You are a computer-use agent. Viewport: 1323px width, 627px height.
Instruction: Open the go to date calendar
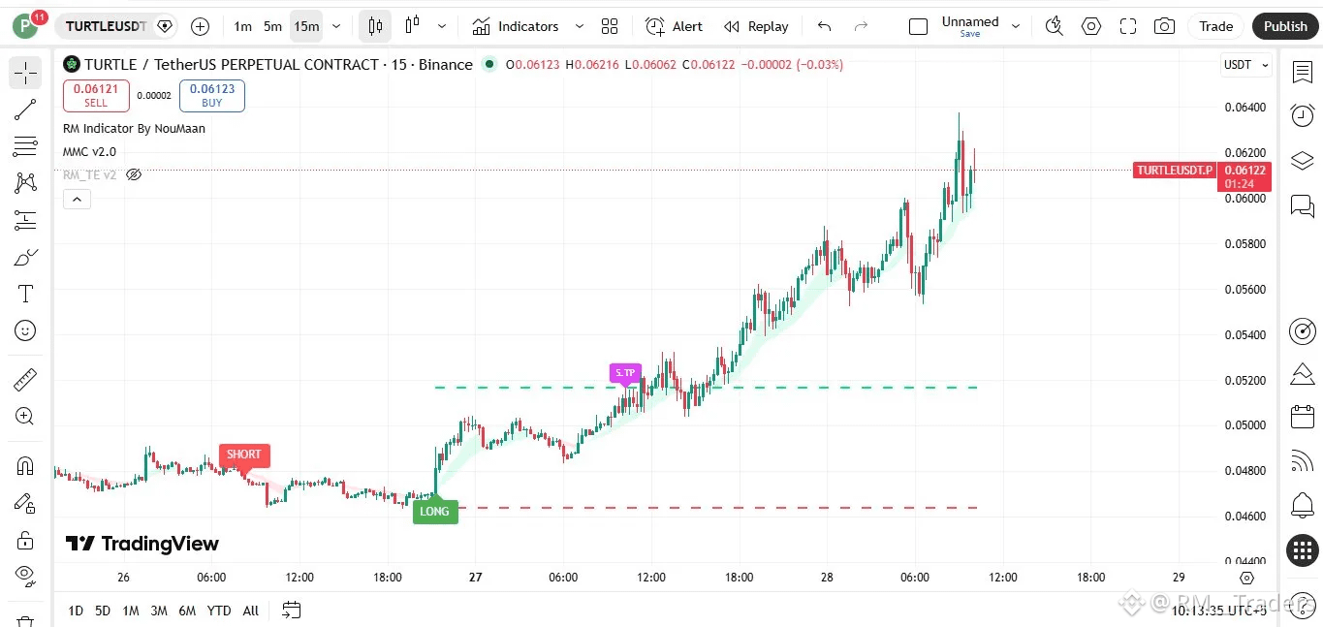point(291,610)
